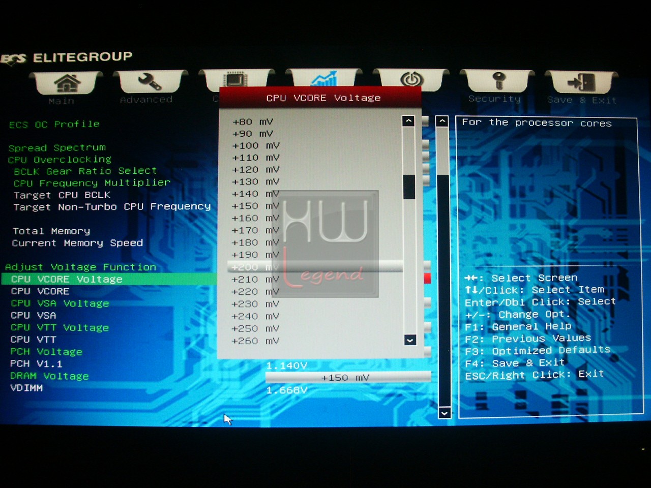651x488 pixels.
Task: Click the CPU VCORE Voltage popup title
Action: (323, 98)
